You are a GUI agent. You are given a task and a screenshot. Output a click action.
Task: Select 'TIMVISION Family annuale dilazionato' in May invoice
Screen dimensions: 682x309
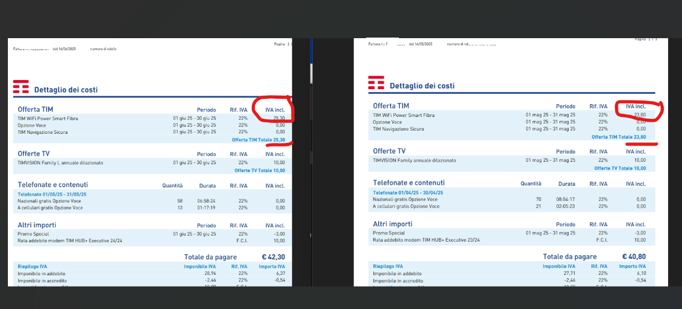[415, 161]
